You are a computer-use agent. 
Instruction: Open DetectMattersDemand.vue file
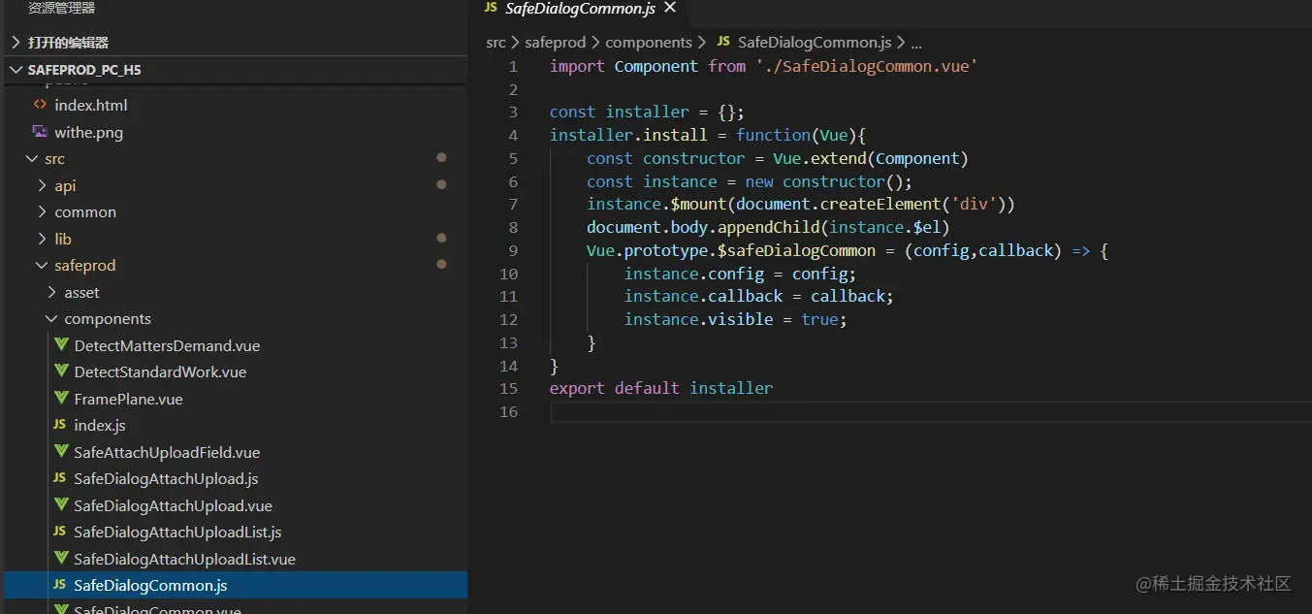(x=167, y=345)
